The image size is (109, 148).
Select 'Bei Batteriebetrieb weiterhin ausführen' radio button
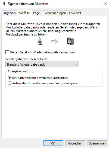(x=10, y=78)
